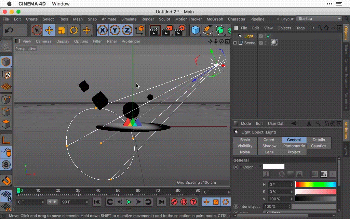
Task: Switch to the Shadow tab
Action: (269, 146)
